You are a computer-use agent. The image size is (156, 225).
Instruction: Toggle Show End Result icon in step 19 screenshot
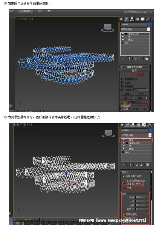point(130,165)
